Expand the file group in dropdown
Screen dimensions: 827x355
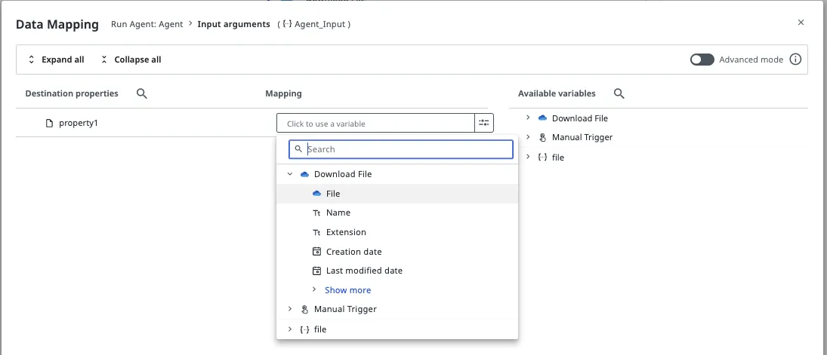[x=290, y=329]
